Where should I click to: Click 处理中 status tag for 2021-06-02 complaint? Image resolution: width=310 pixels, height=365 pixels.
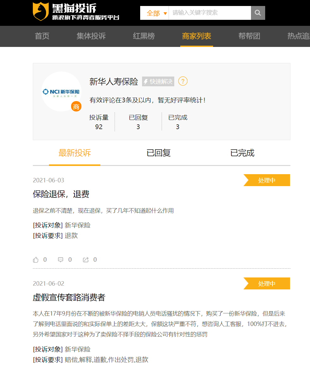coord(267,283)
